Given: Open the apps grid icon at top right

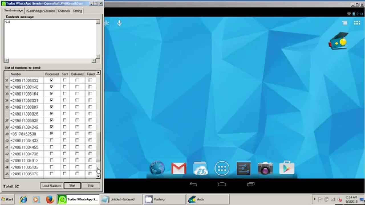Looking at the screenshot, I should [x=357, y=23].
